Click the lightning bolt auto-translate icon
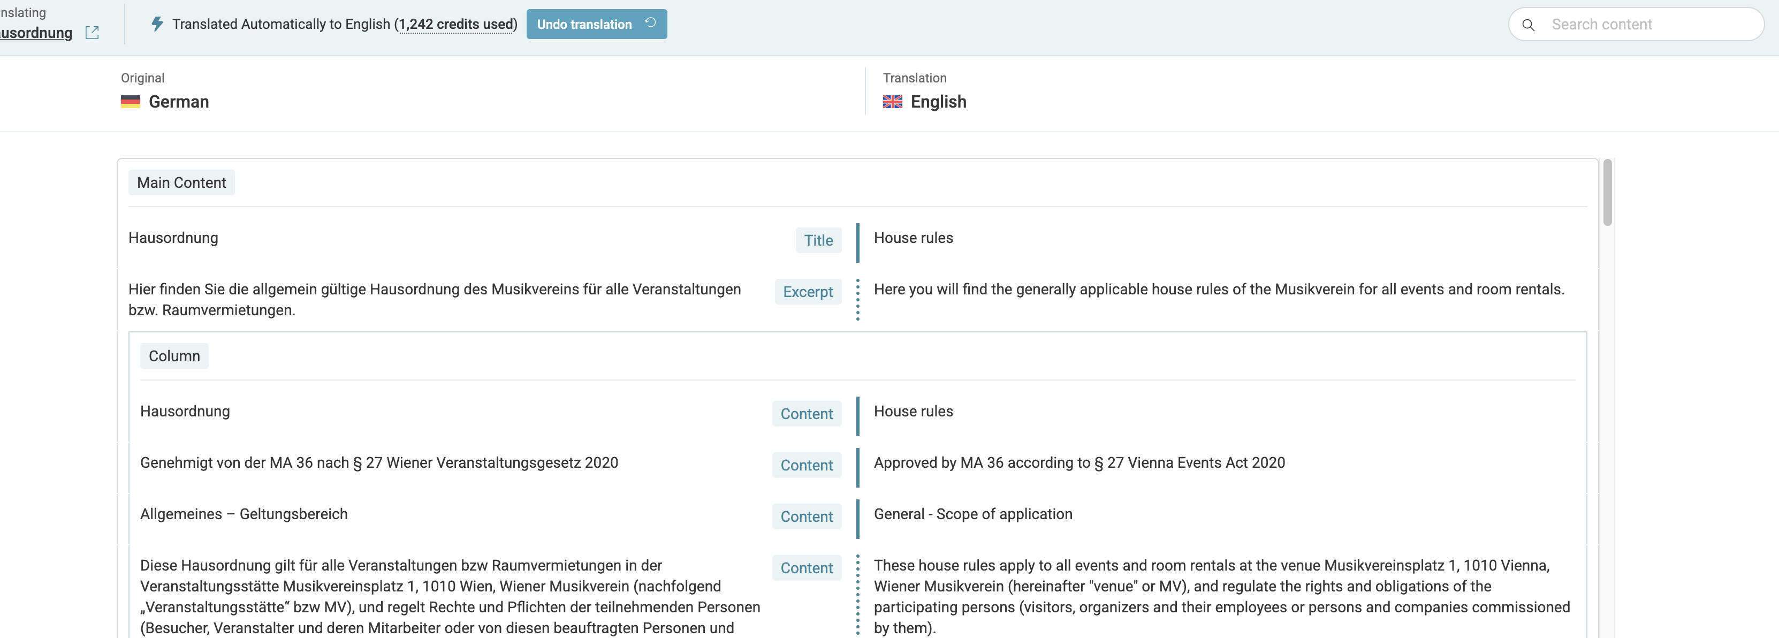1779x638 pixels. (157, 24)
